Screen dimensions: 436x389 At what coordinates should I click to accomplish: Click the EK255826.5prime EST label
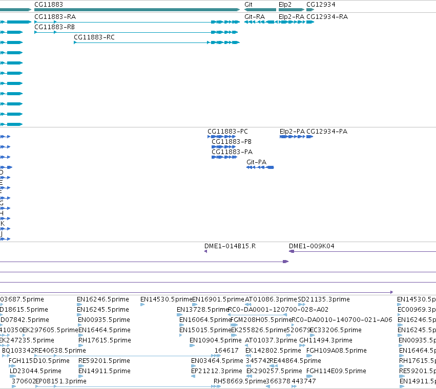pos(259,330)
